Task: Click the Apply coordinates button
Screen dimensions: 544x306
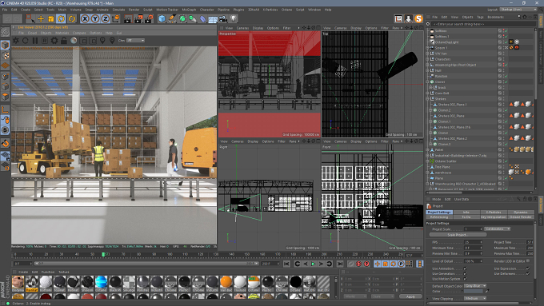Action: (x=410, y=296)
